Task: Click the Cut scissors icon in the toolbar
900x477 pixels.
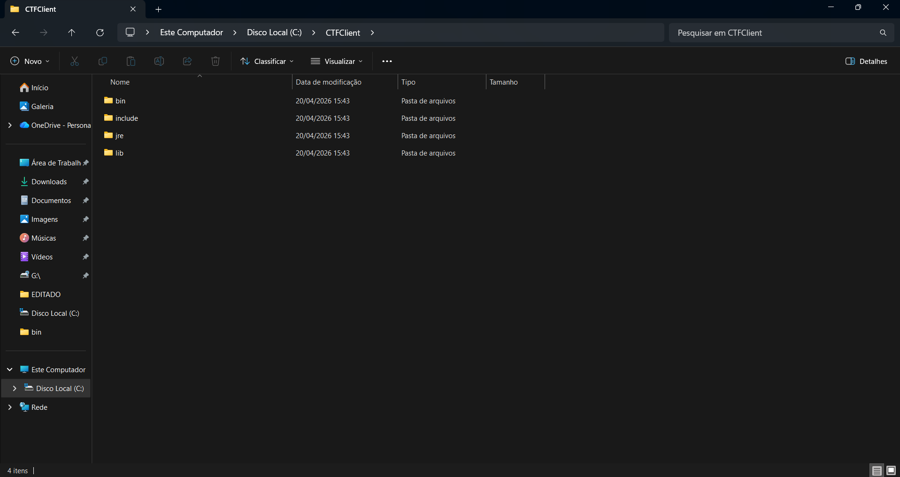Action: (75, 61)
